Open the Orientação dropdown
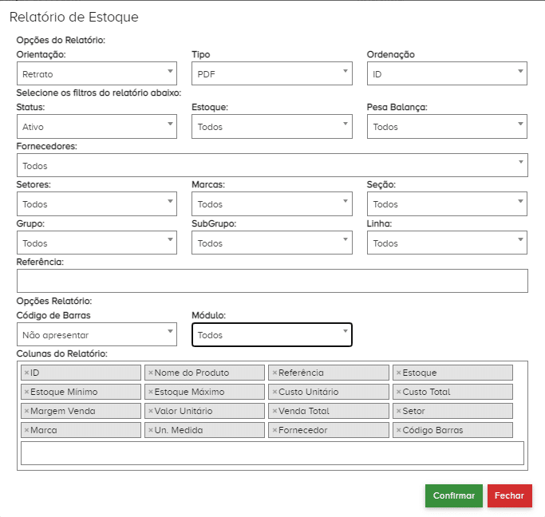This screenshot has width=545, height=517. pyautogui.click(x=96, y=73)
